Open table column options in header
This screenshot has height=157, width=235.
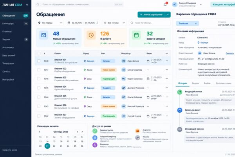[167, 53]
